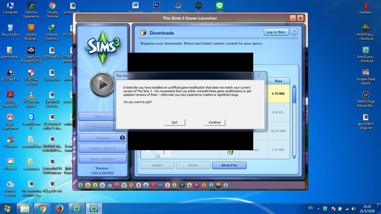
Task: Open the taskbar clock showing 21:21
Action: 367,209
